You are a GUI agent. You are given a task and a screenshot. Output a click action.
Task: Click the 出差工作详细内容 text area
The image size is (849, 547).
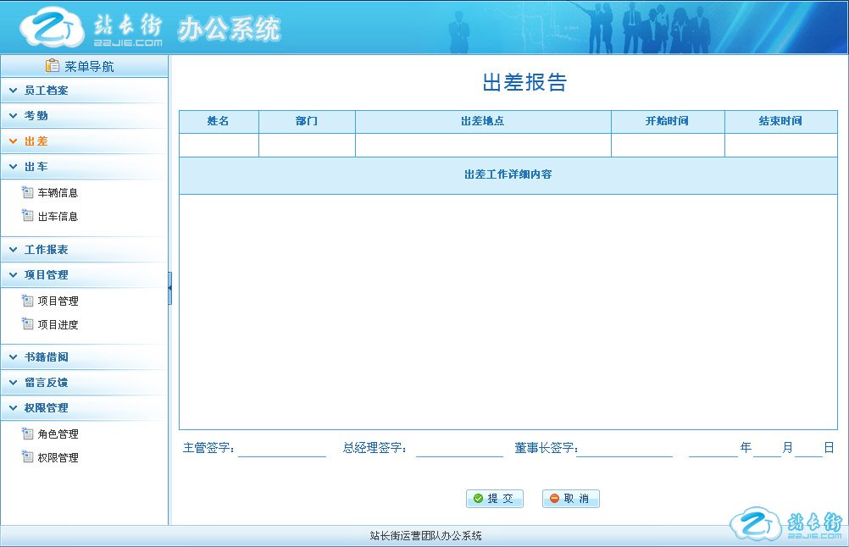[508, 312]
